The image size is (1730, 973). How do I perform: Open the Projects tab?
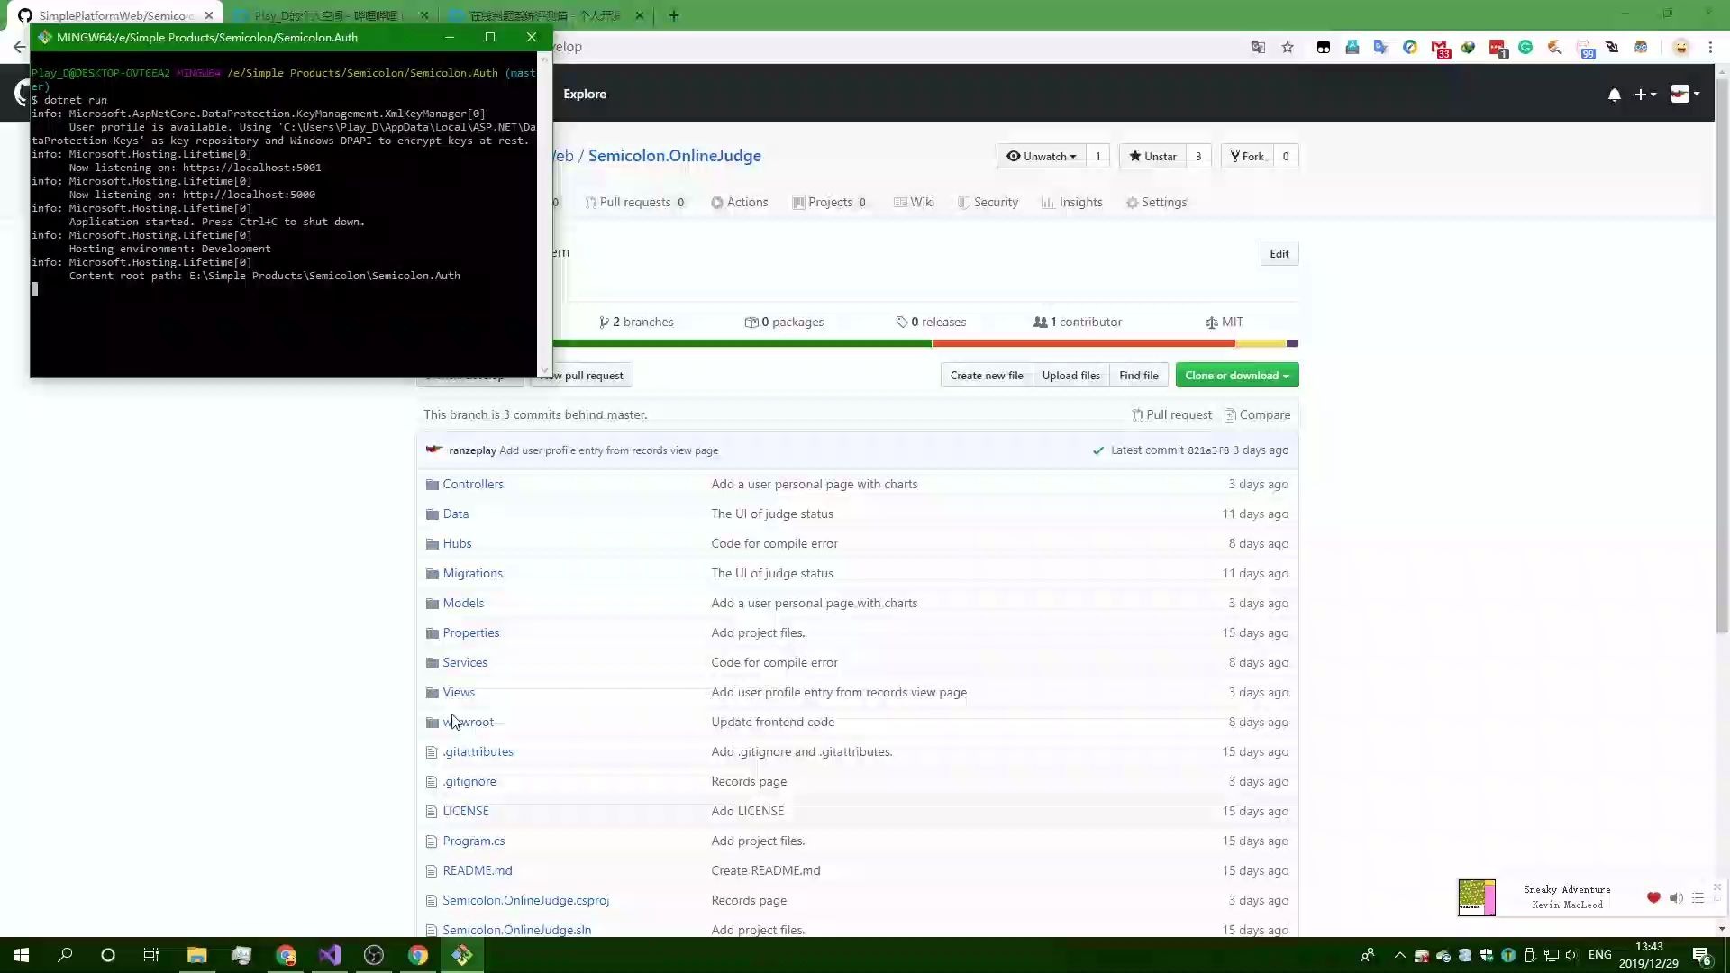(x=829, y=202)
